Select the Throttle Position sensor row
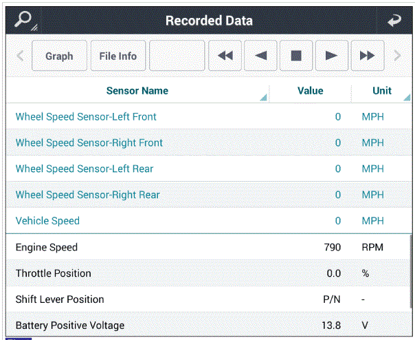The width and height of the screenshot is (415, 340). point(207,273)
